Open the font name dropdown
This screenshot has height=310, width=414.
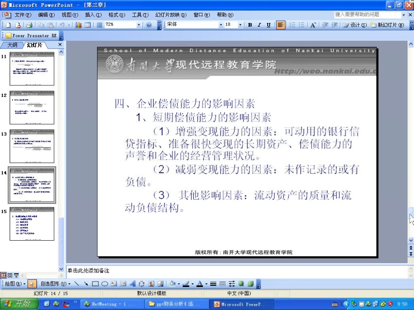[221, 25]
